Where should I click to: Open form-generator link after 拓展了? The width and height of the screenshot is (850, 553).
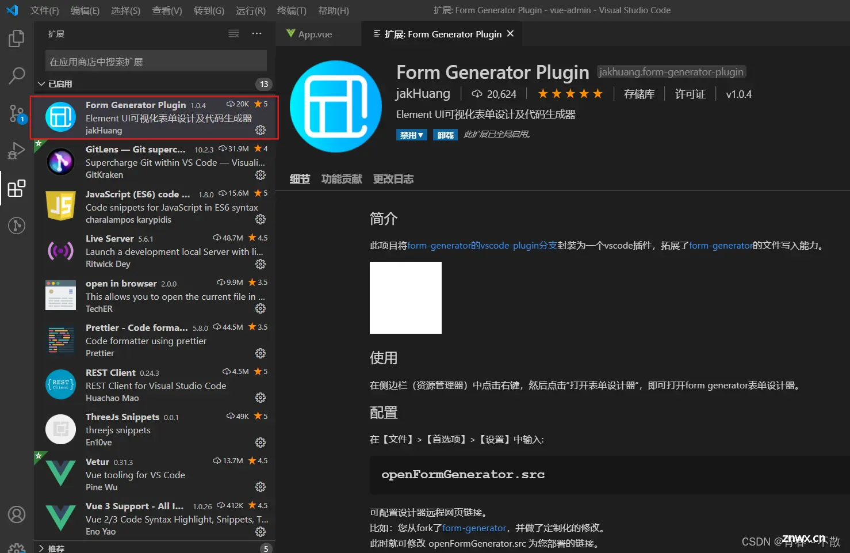pos(721,246)
